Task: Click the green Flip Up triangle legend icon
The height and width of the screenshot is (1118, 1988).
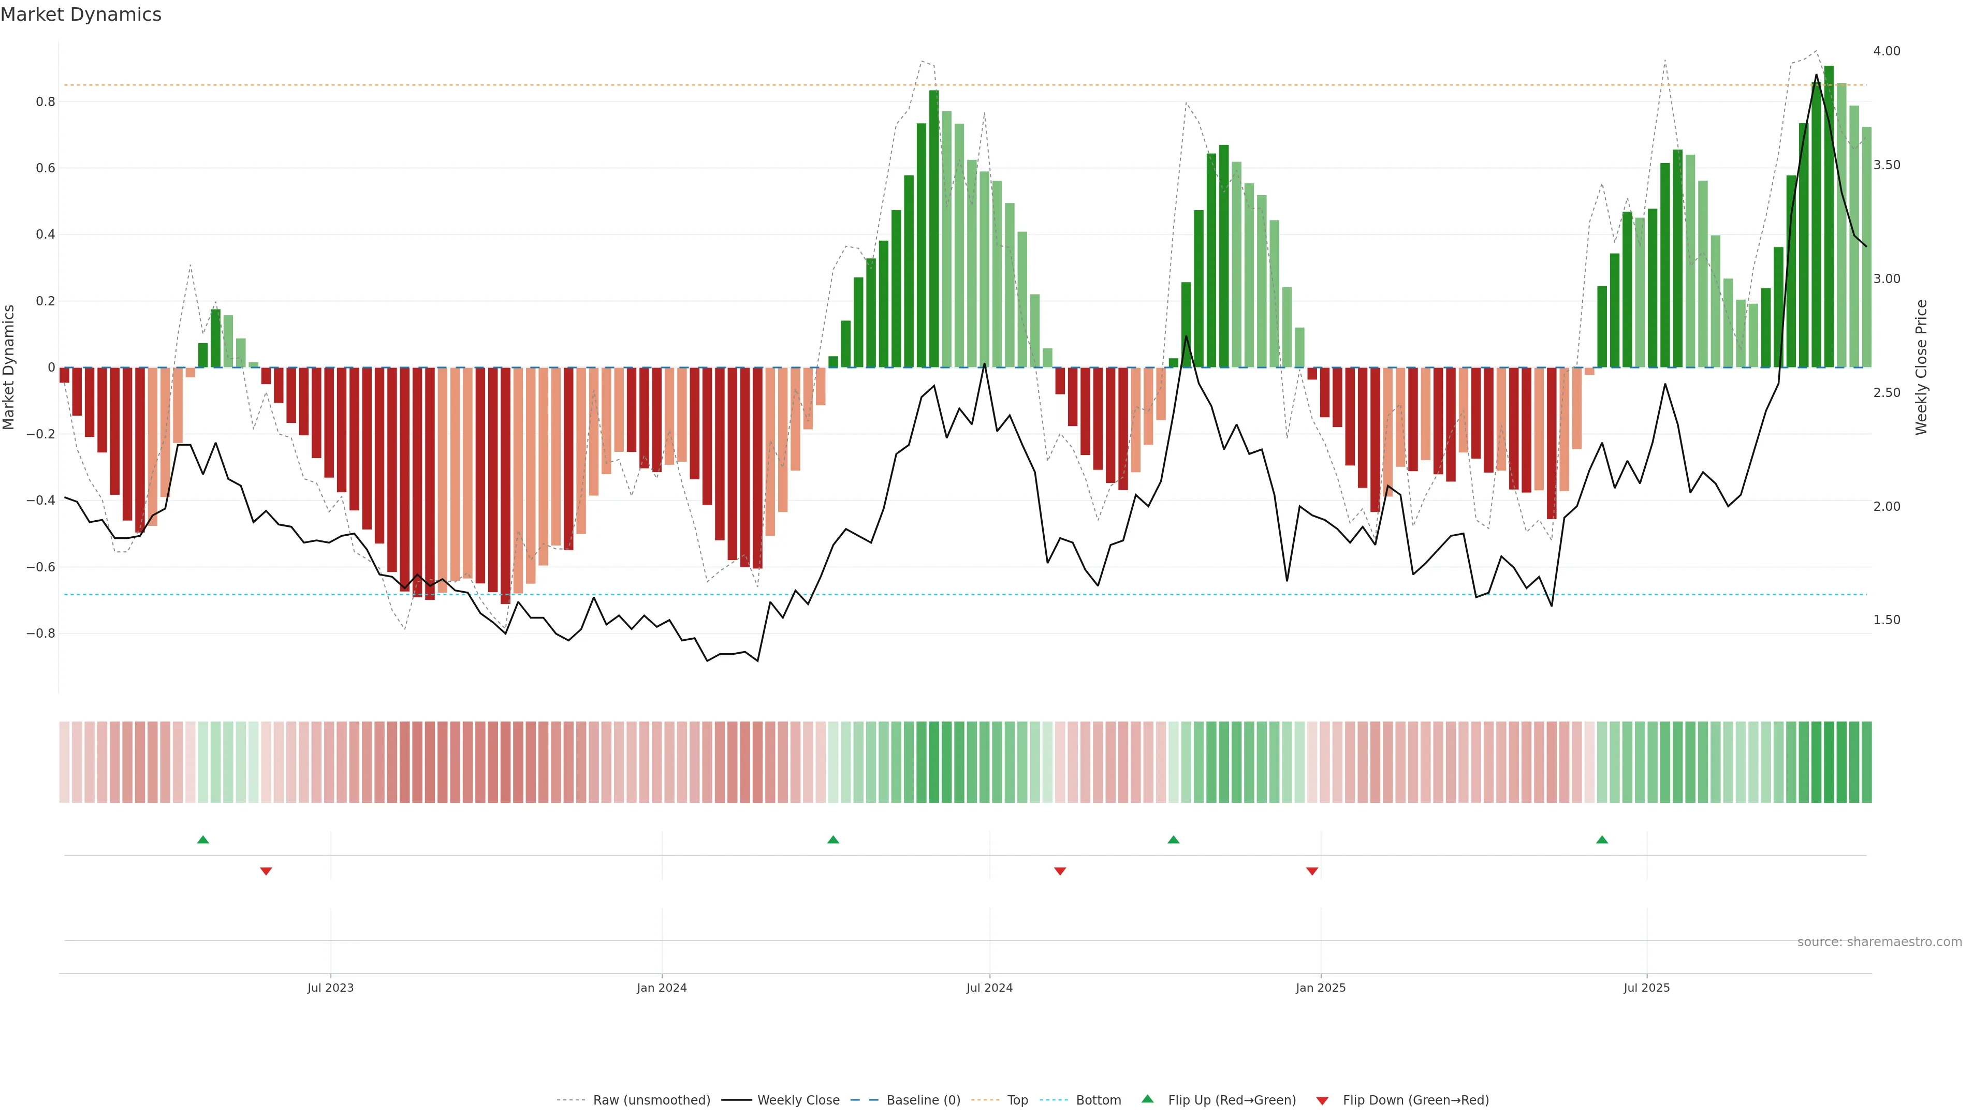Action: [1148, 1099]
